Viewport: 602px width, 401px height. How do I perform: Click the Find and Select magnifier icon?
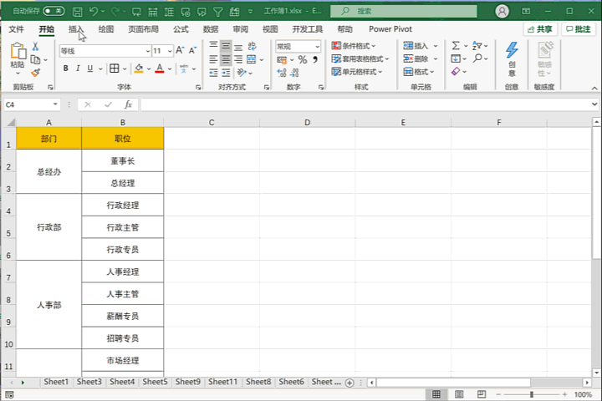click(x=477, y=58)
